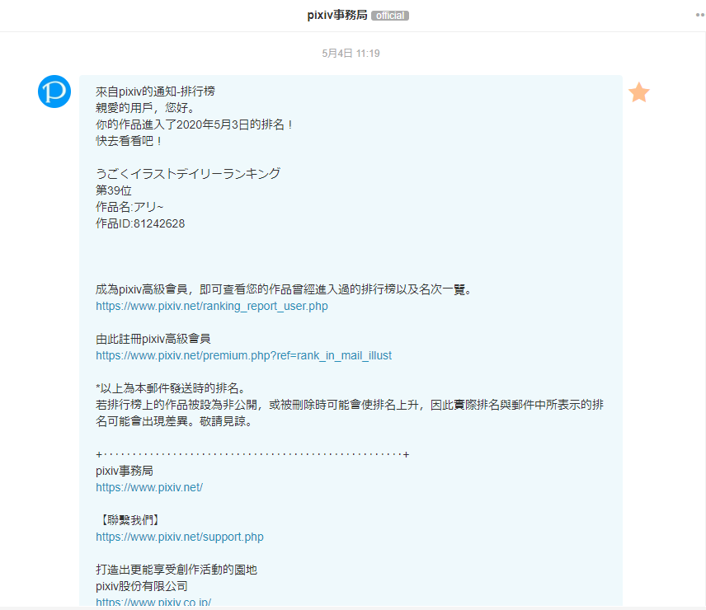Click the pixiv logo avatar icon
This screenshot has width=706, height=610.
pyautogui.click(x=54, y=91)
